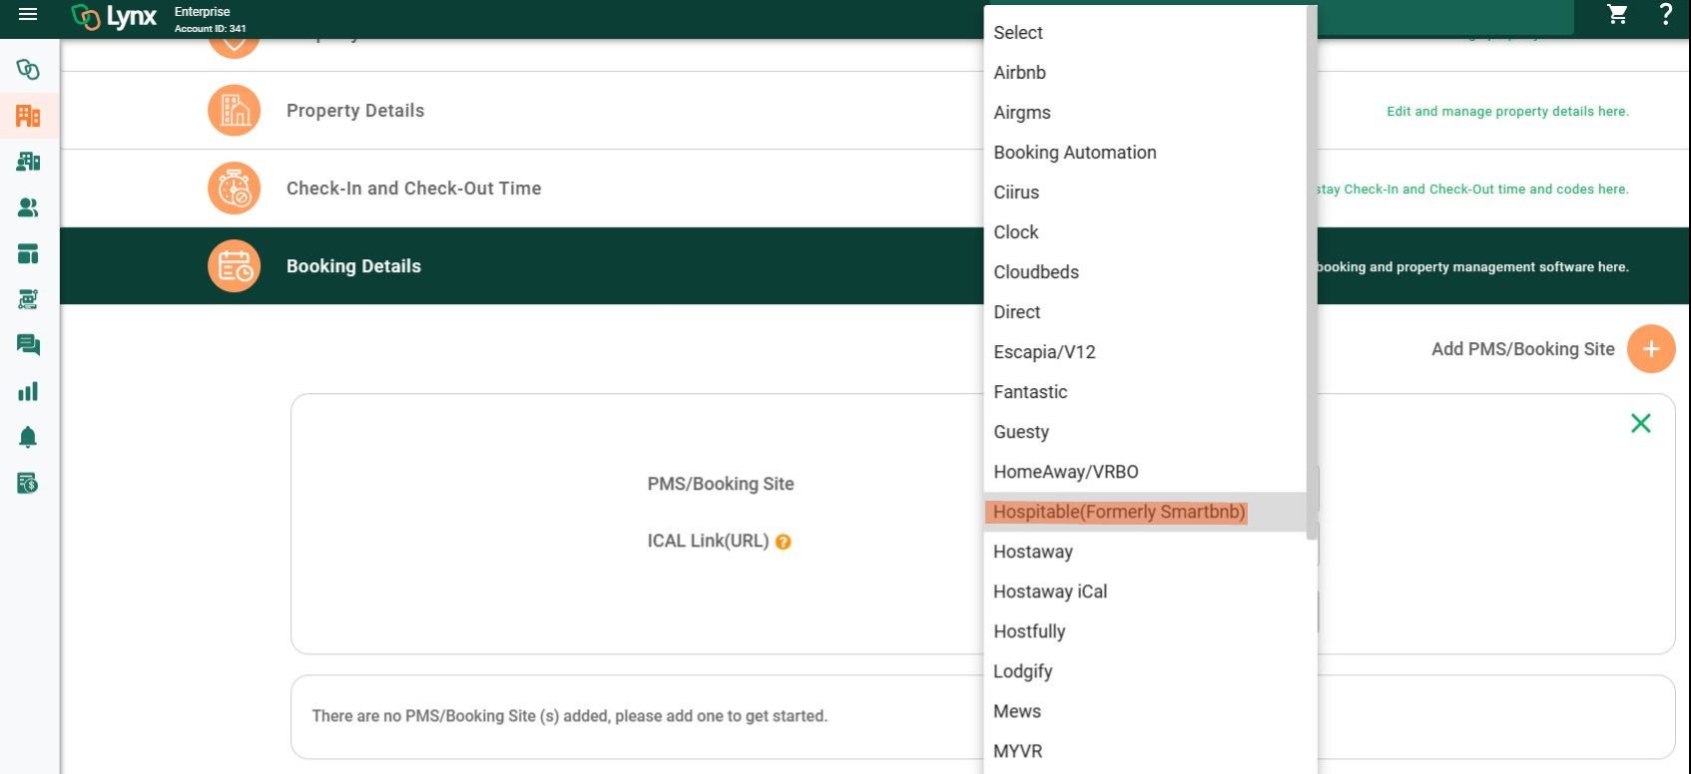The image size is (1691, 774).
Task: Open the hamburger navigation menu
Action: [28, 14]
